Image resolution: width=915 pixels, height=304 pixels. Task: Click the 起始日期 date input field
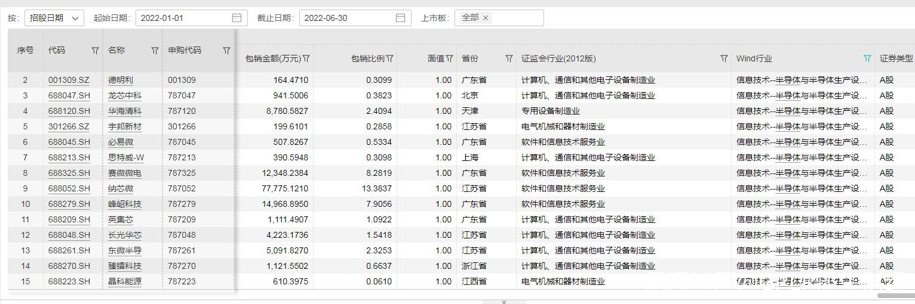pos(182,18)
